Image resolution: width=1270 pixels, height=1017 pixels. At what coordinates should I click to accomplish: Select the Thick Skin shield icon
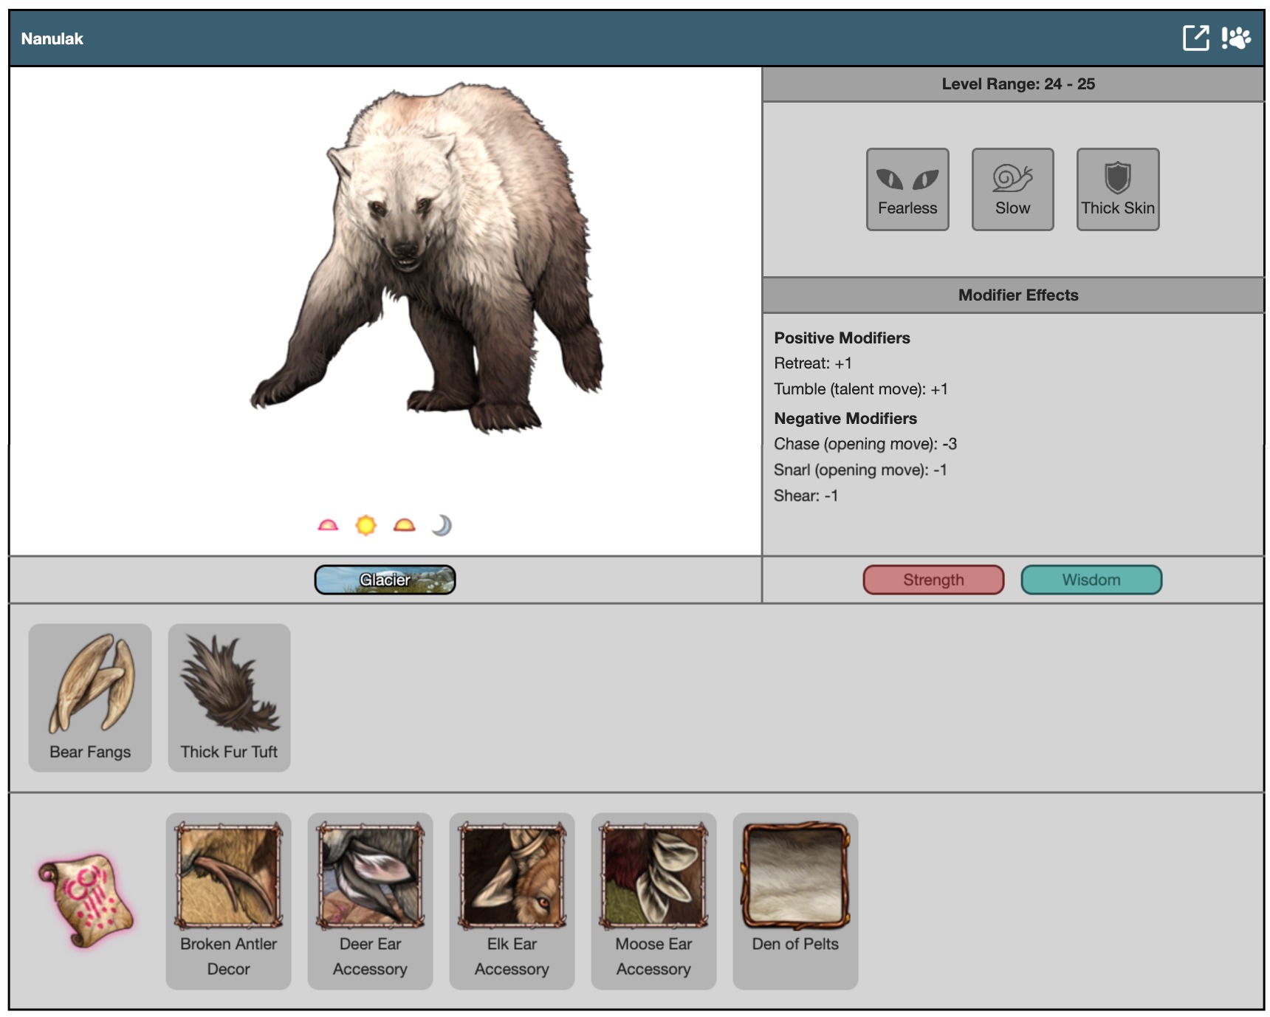pyautogui.click(x=1117, y=189)
